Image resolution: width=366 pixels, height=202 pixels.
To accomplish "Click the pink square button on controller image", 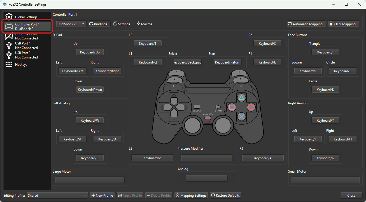I will [x=232, y=107].
